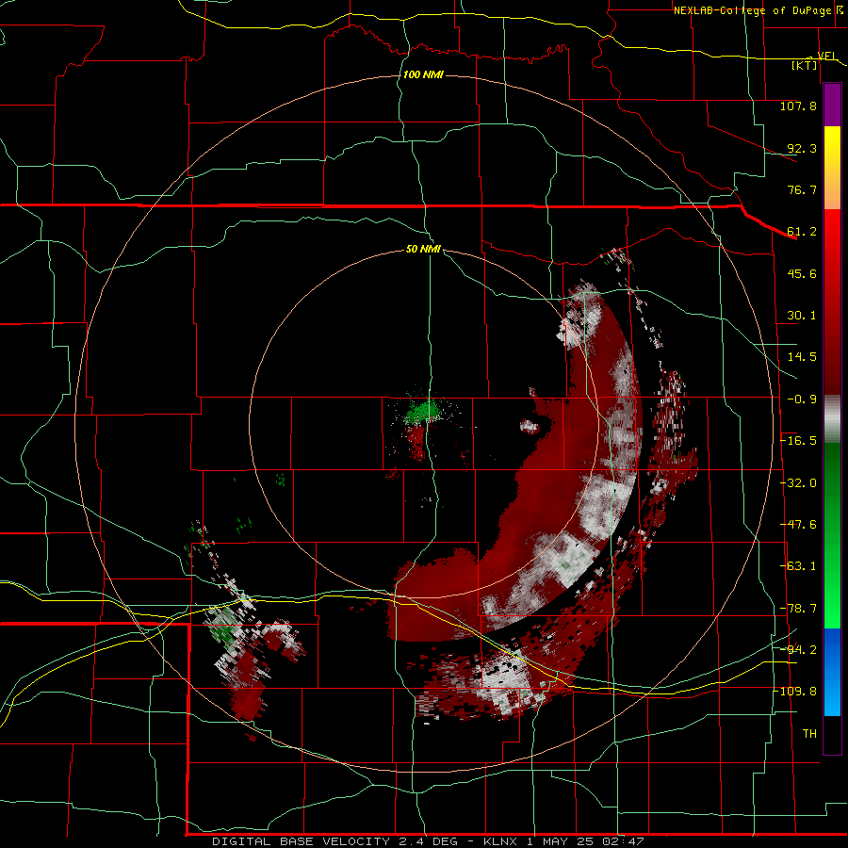The image size is (848, 848).
Task: Click the [KT] units label
Action: pyautogui.click(x=805, y=65)
